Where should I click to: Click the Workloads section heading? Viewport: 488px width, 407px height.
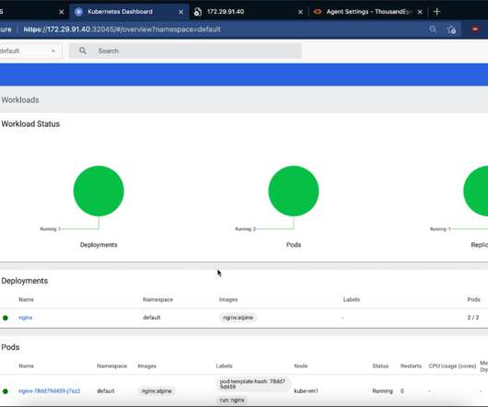coord(20,99)
